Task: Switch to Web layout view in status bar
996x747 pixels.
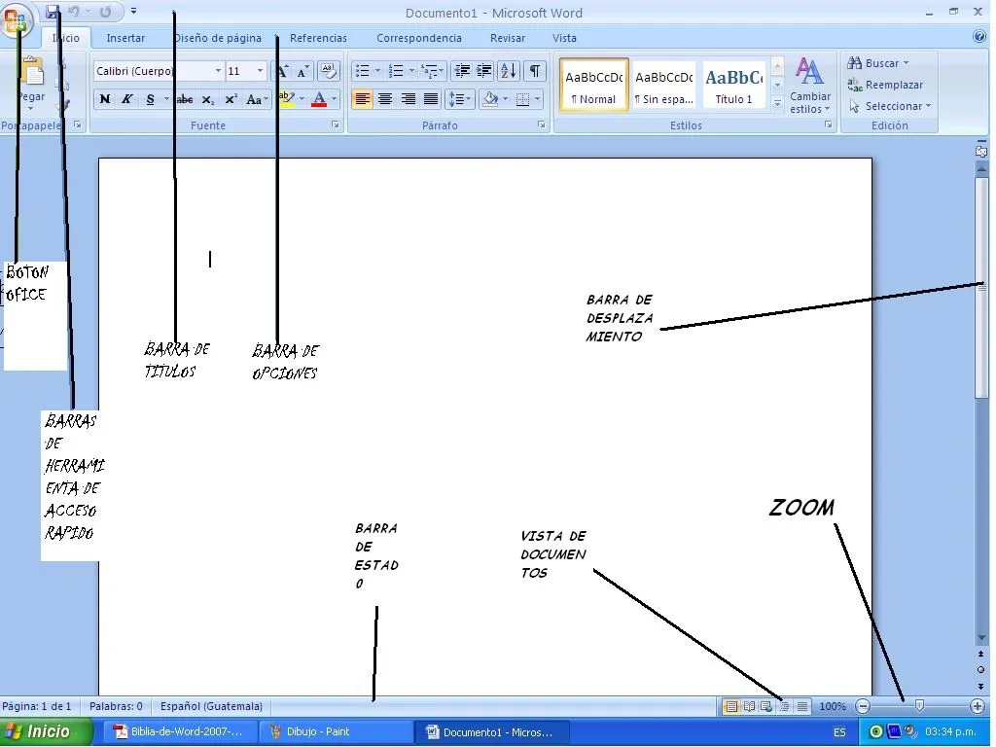Action: (x=767, y=707)
